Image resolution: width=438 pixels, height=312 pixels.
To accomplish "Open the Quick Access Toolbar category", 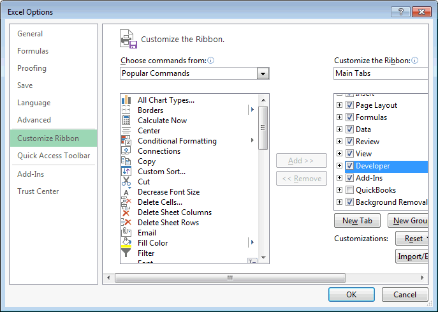I will pyautogui.click(x=54, y=156).
